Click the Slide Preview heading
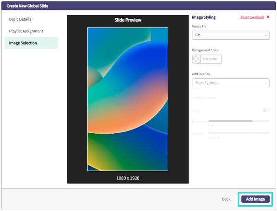277x211 pixels. tap(128, 20)
